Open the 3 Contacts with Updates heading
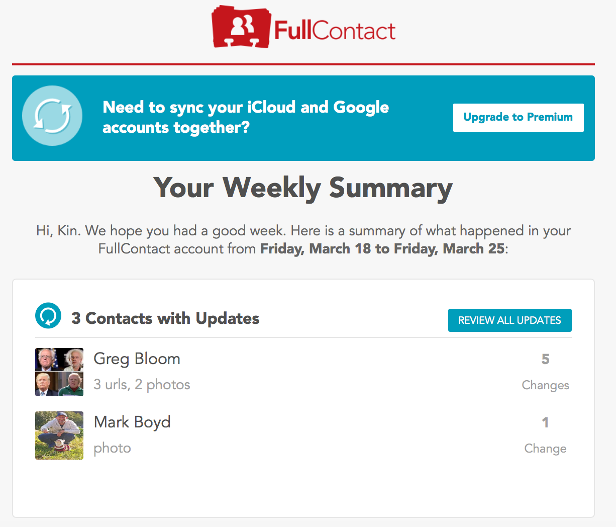This screenshot has height=527, width=616. 165,318
